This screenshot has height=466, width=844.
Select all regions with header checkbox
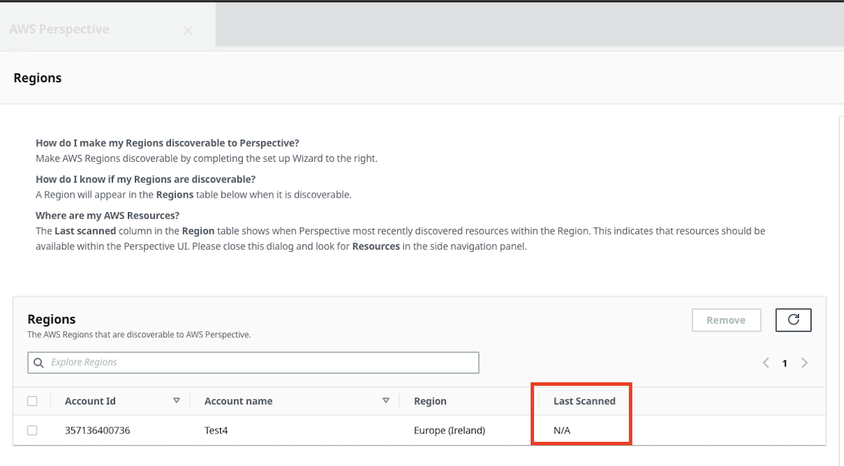[32, 401]
